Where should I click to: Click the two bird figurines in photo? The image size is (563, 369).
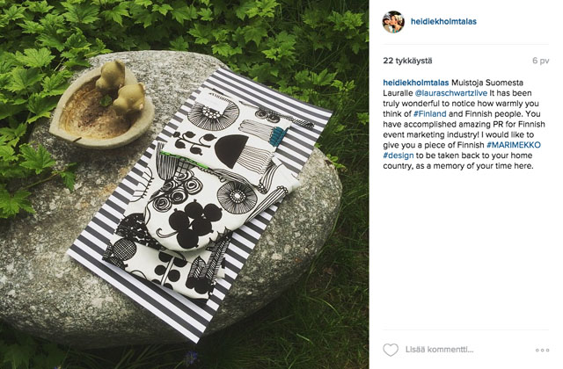coord(121,88)
